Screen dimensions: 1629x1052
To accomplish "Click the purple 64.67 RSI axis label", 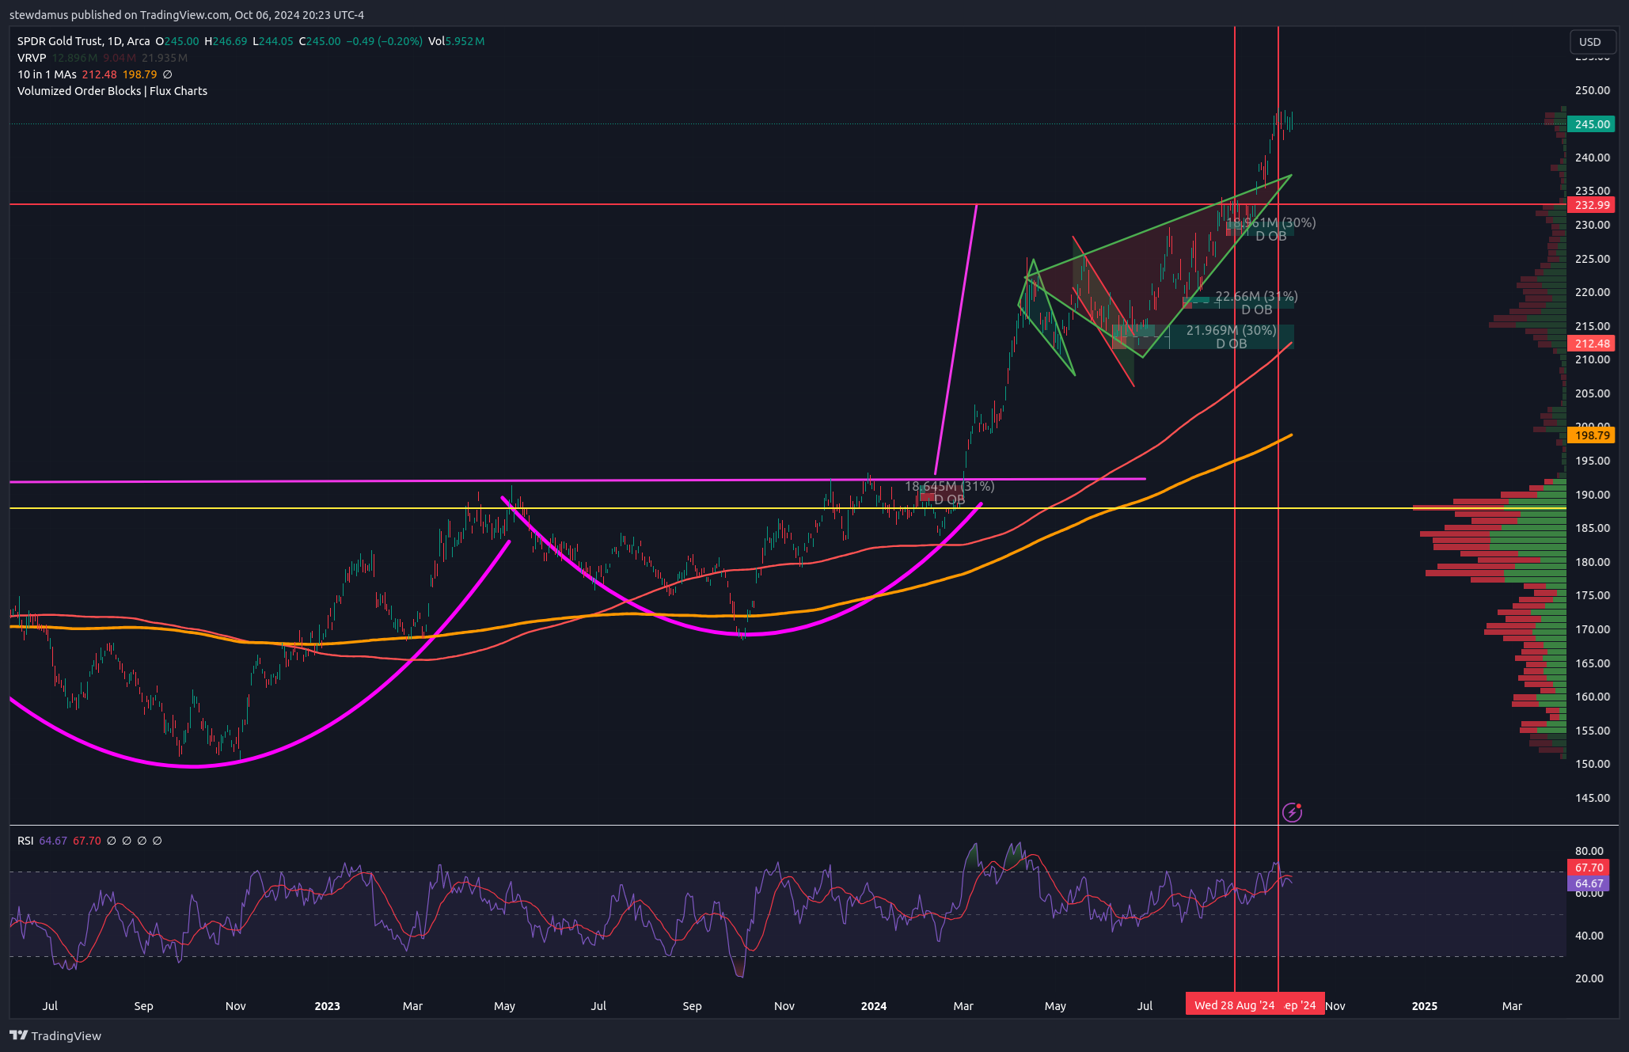I will coord(1589,883).
